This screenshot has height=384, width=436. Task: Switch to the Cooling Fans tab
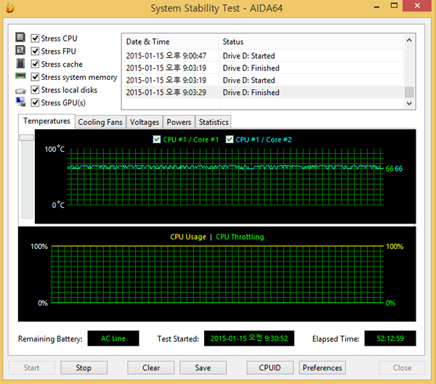click(x=100, y=122)
